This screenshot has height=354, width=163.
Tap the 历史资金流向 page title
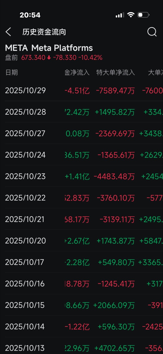[x=44, y=32]
